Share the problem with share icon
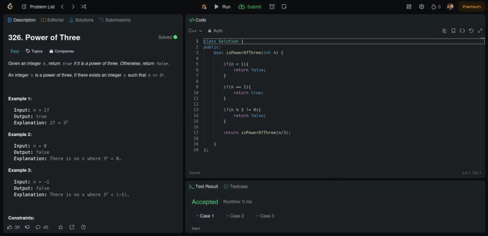Image resolution: width=488 pixels, height=236 pixels. pyautogui.click(x=72, y=227)
